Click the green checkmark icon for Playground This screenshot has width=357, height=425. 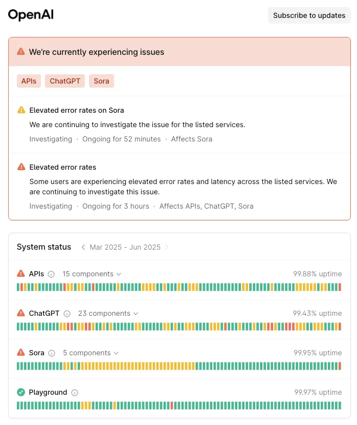(21, 392)
